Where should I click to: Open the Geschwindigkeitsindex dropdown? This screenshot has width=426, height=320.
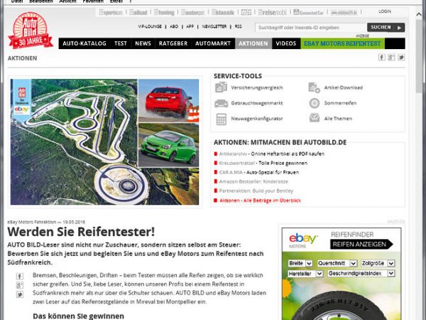361,274
